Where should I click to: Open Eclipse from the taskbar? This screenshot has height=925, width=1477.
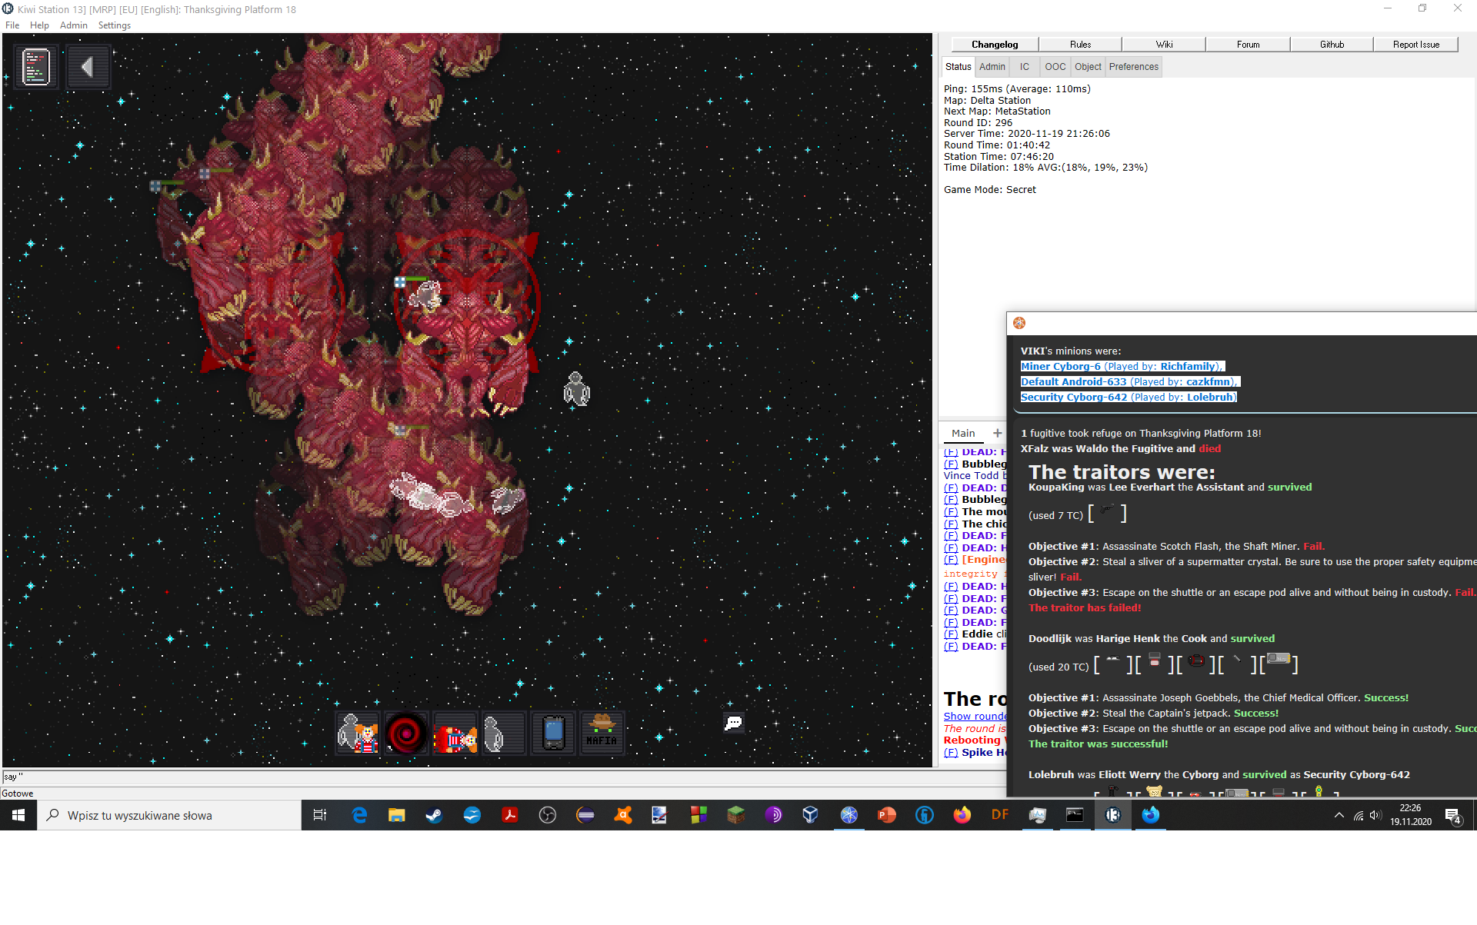tap(585, 815)
